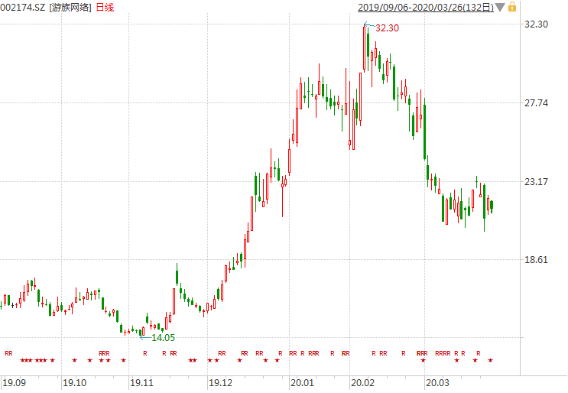568x393 pixels.
Task: Click the leftmost RR marker
Action: click(x=9, y=353)
